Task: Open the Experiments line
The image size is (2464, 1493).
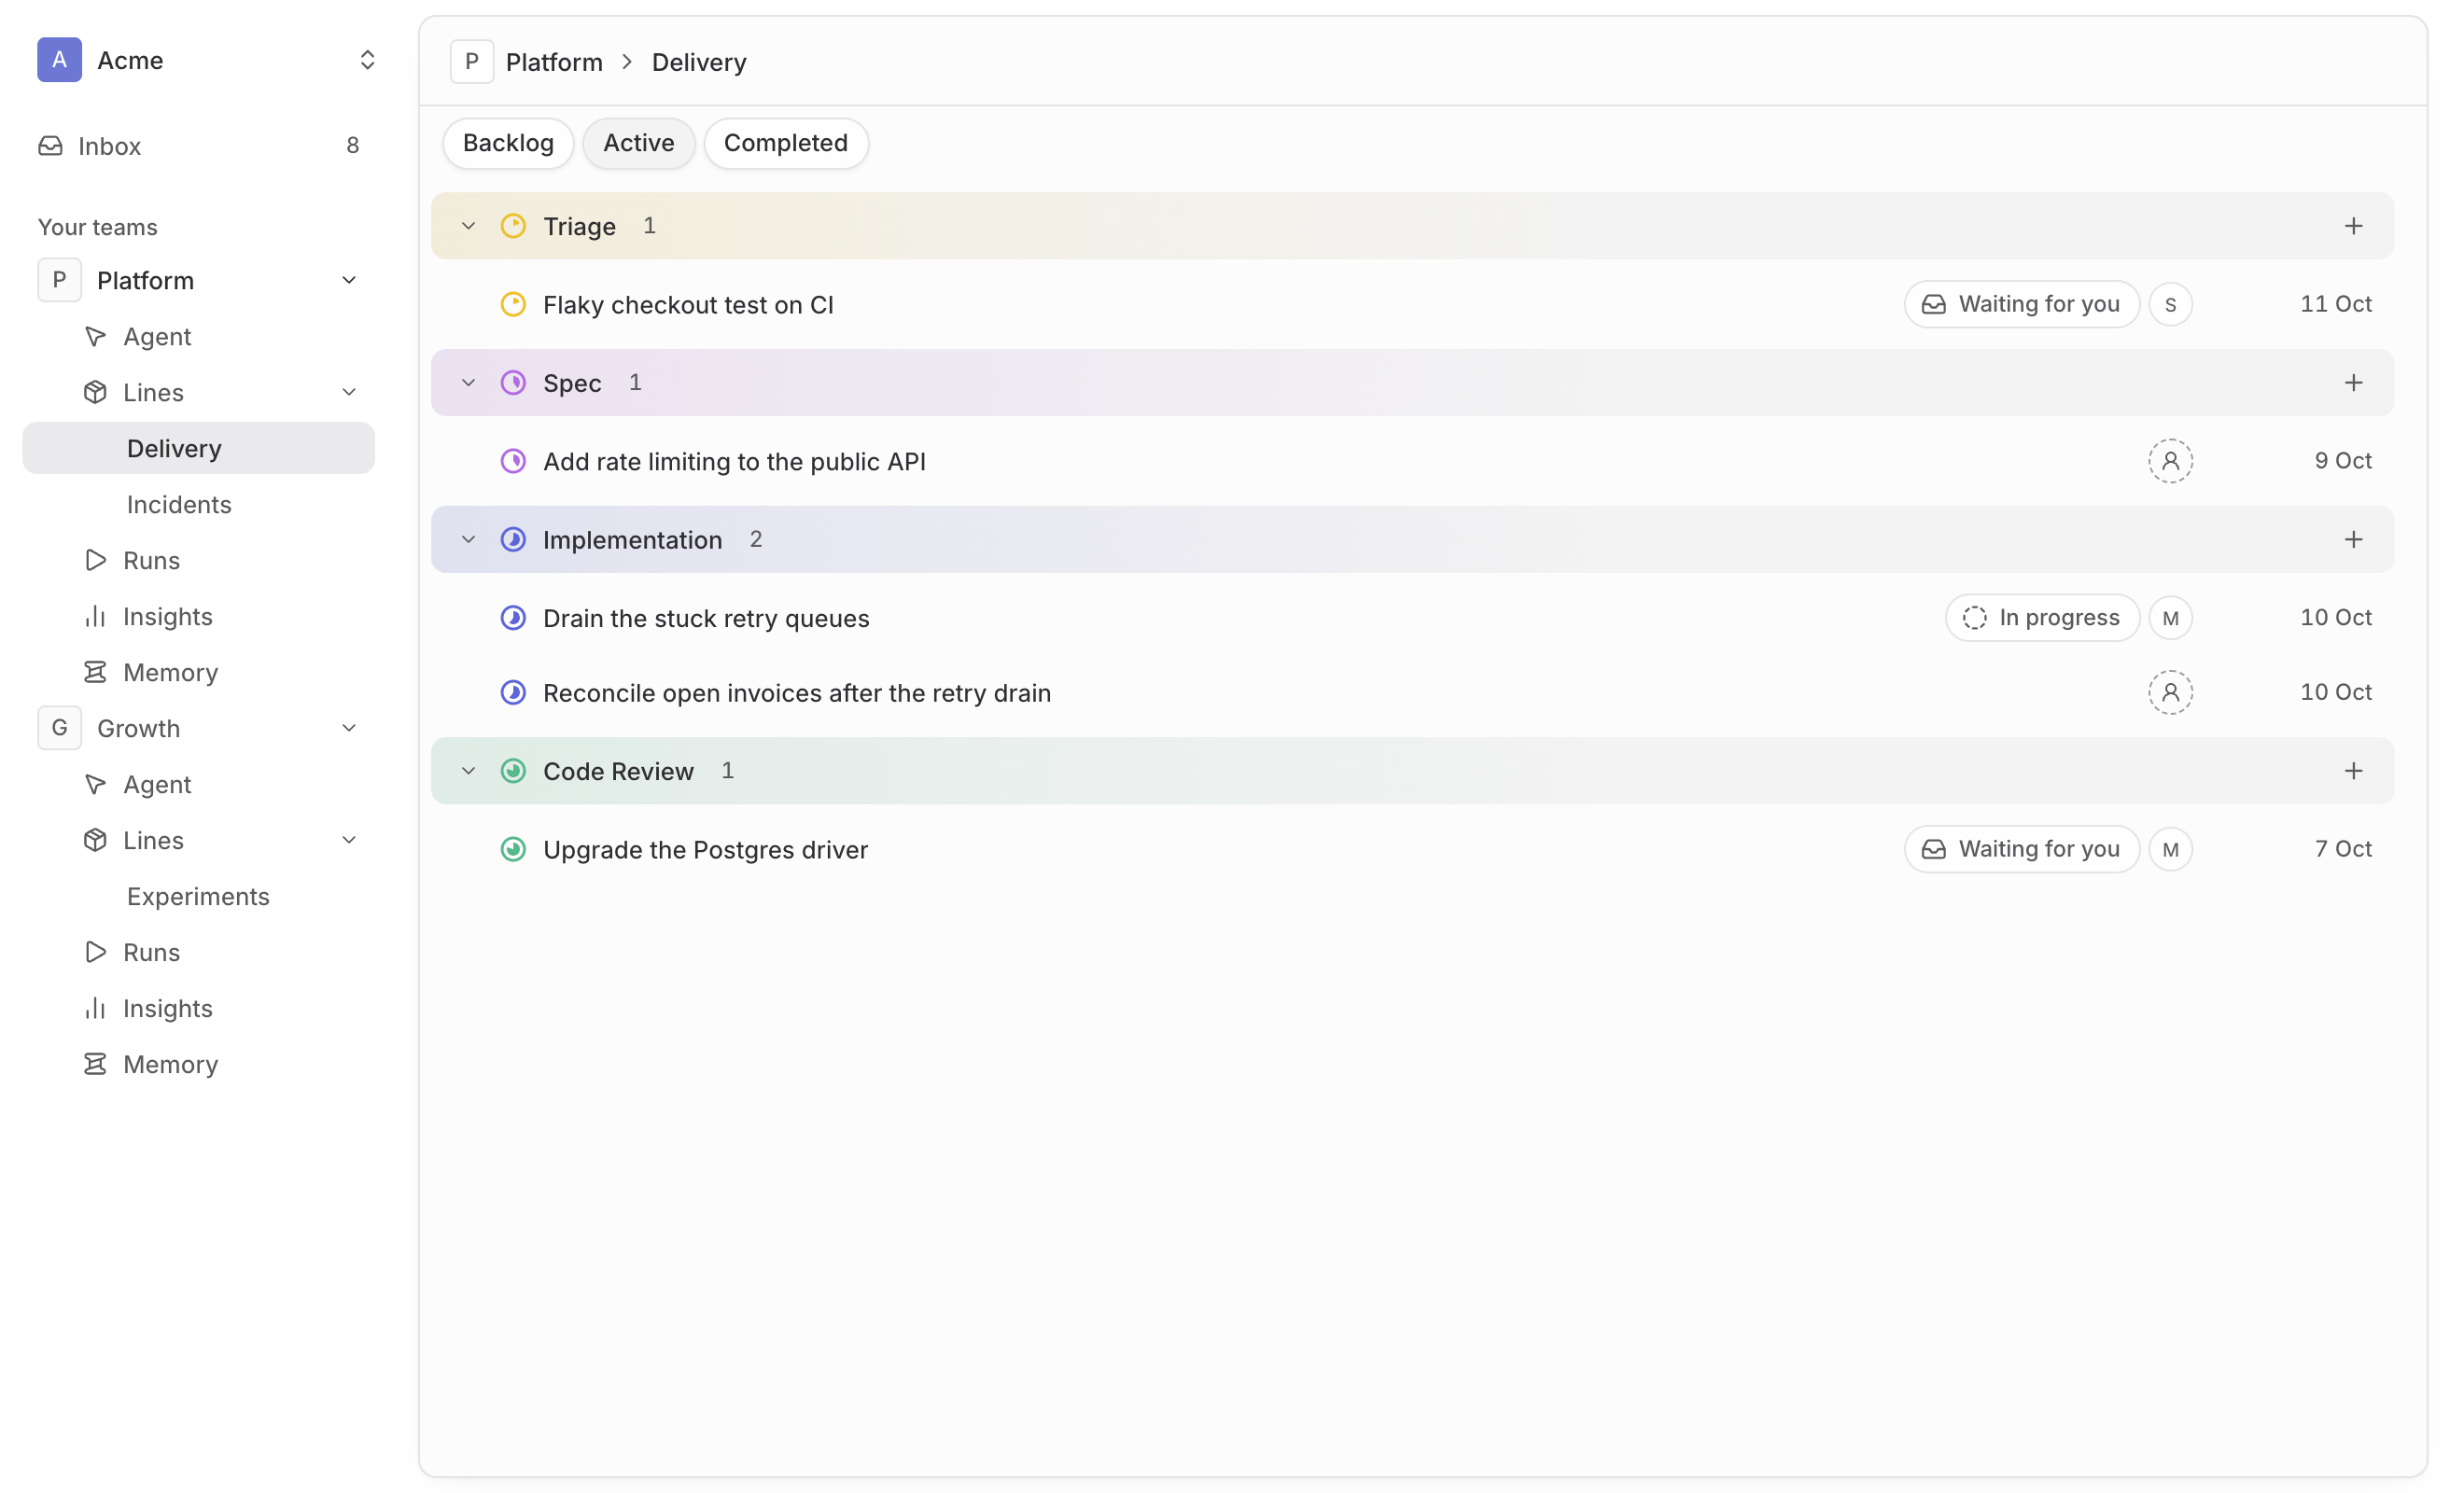Action: coord(199,896)
